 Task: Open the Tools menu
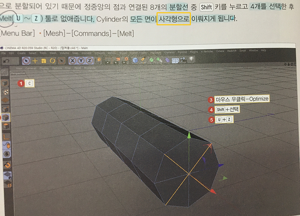coord(43,53)
